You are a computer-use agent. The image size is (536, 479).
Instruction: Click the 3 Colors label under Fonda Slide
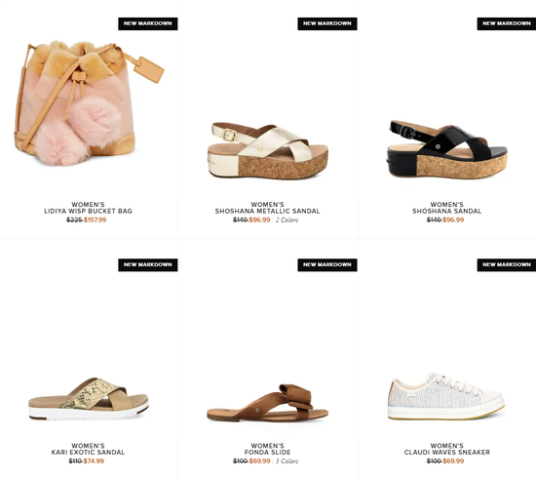click(x=287, y=461)
